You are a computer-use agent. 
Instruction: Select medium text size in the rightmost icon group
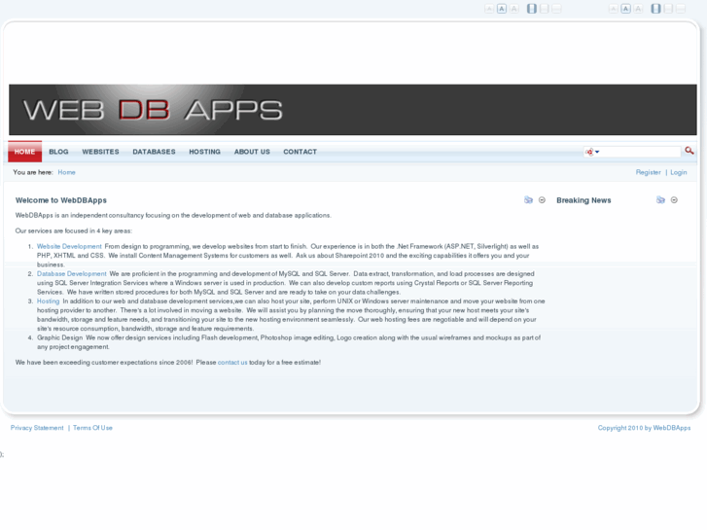tap(626, 9)
